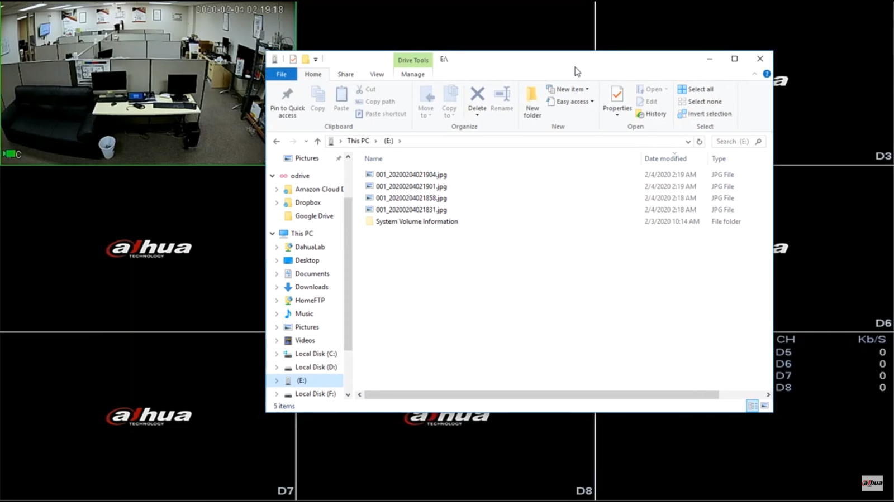Go back using the Back arrow
The image size is (894, 502).
277,142
